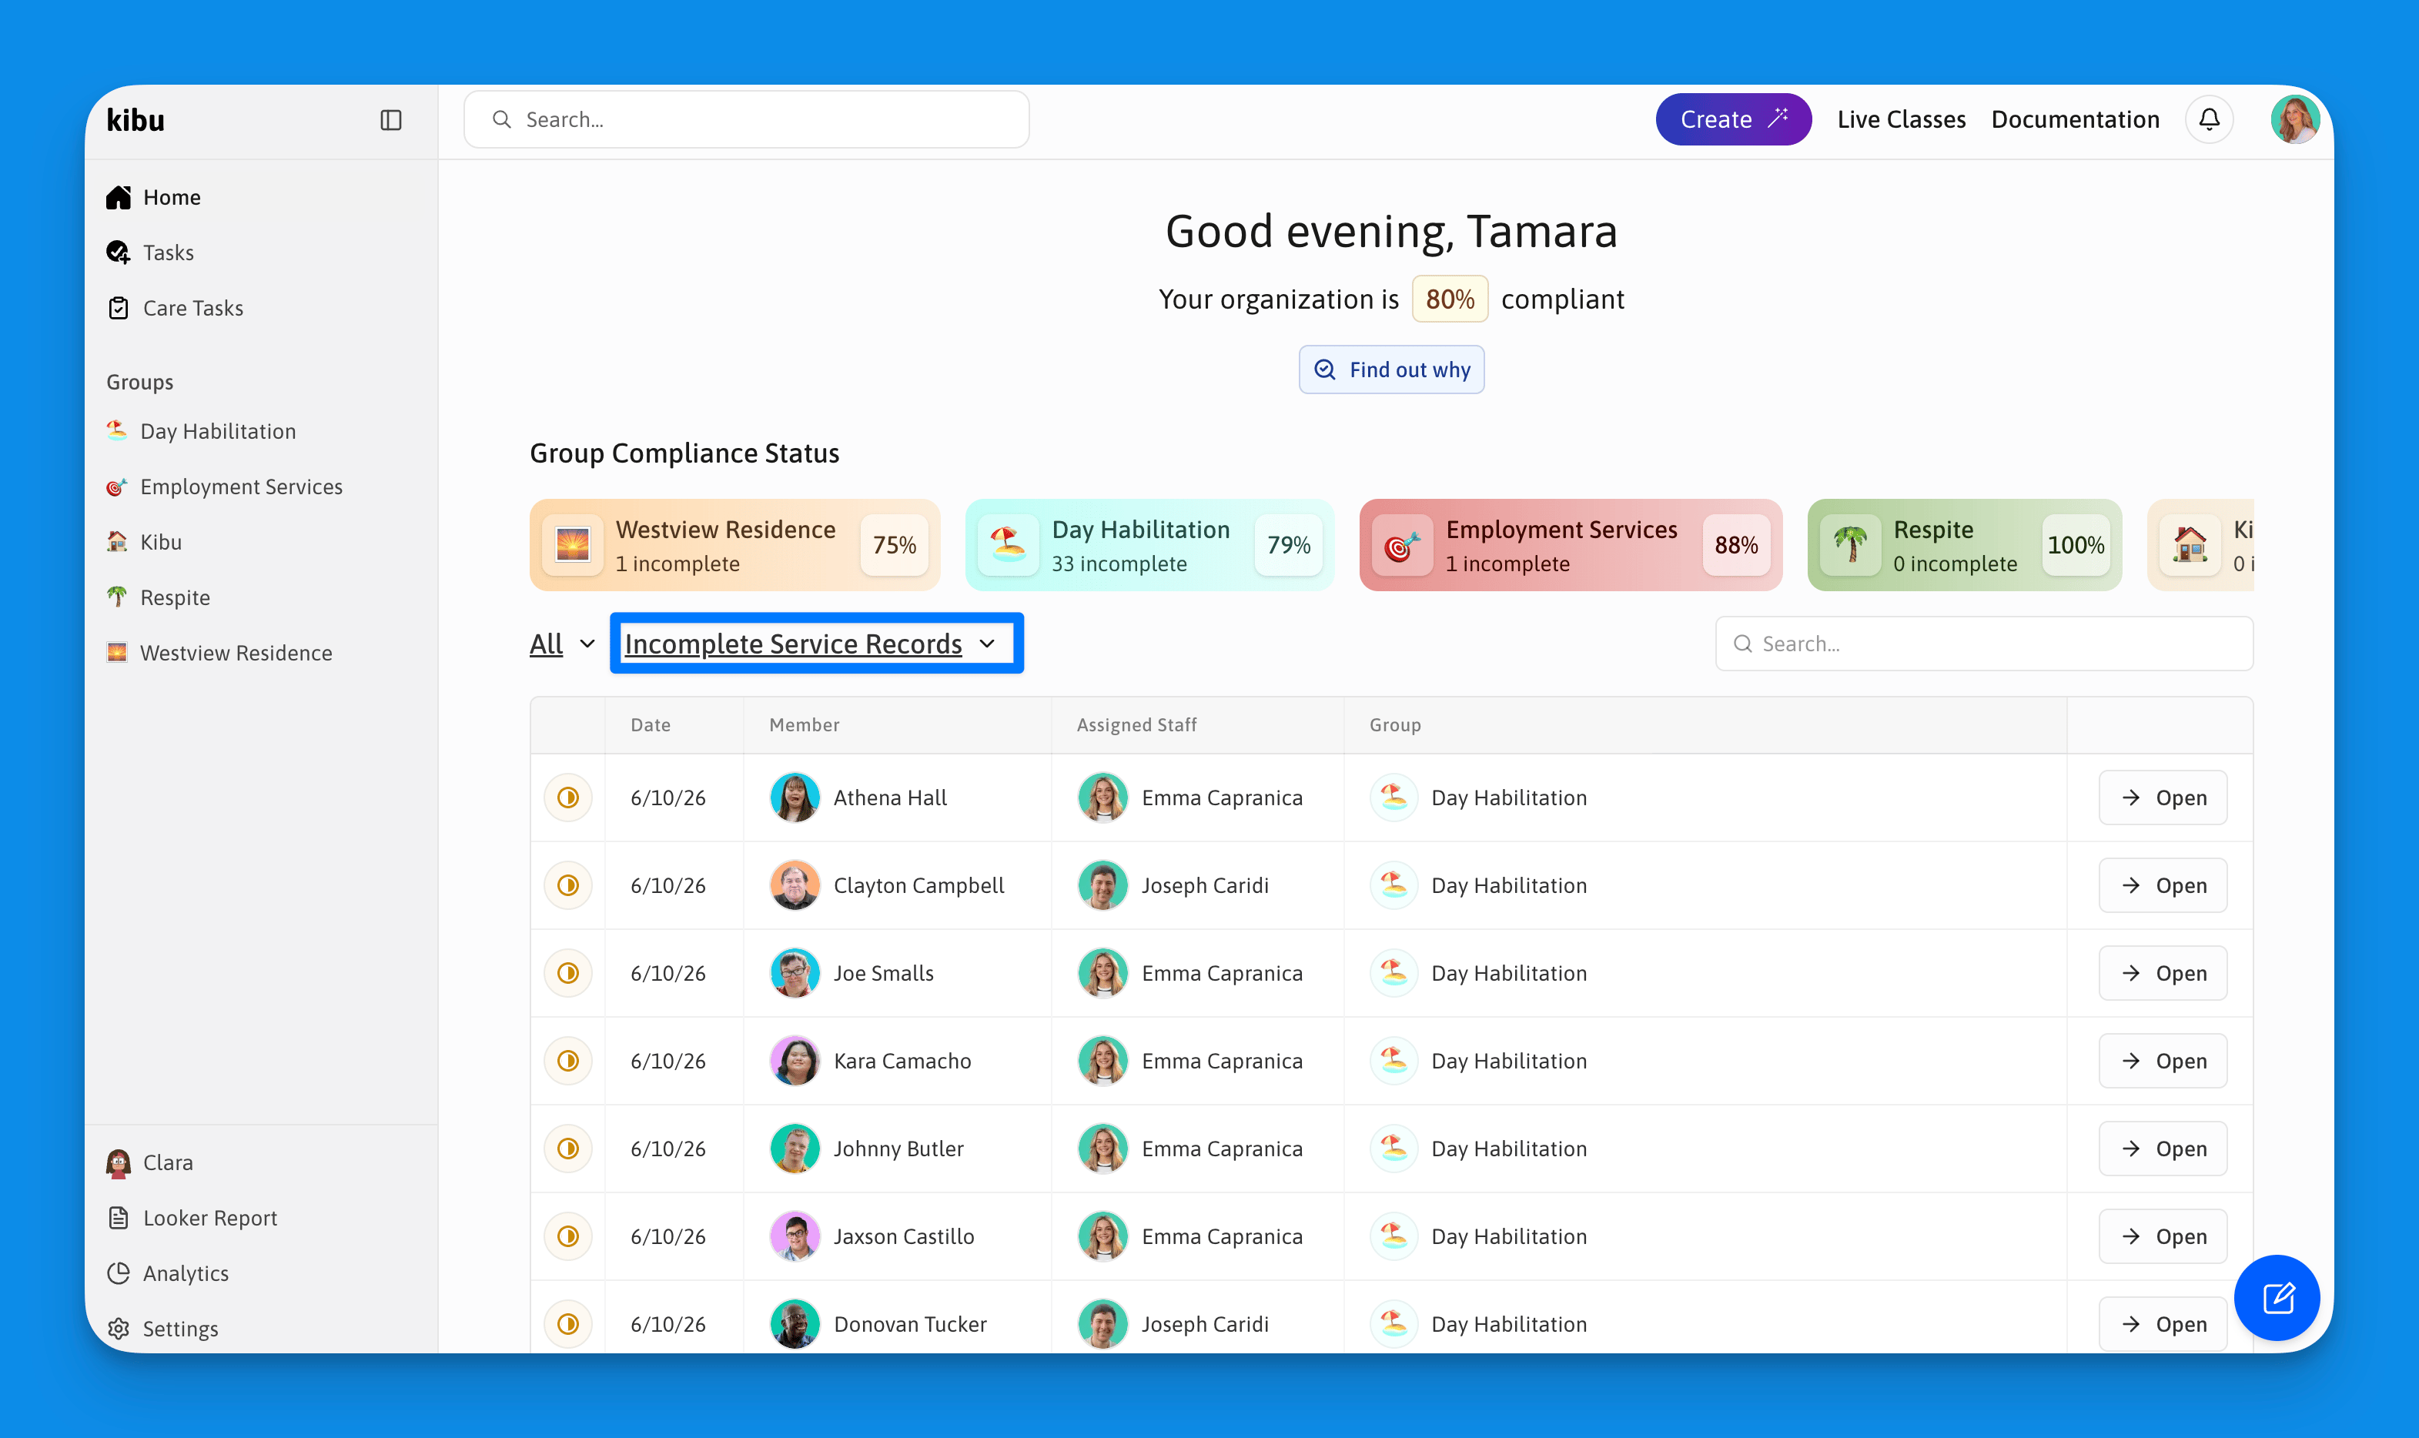Open Donovan Tucker's service record
The width and height of the screenshot is (2419, 1438).
(x=2162, y=1323)
